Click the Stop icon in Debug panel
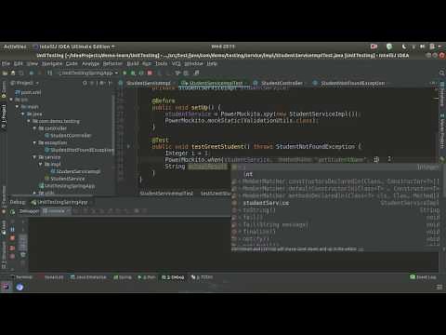This screenshot has width=446, height=335. click(x=12, y=238)
